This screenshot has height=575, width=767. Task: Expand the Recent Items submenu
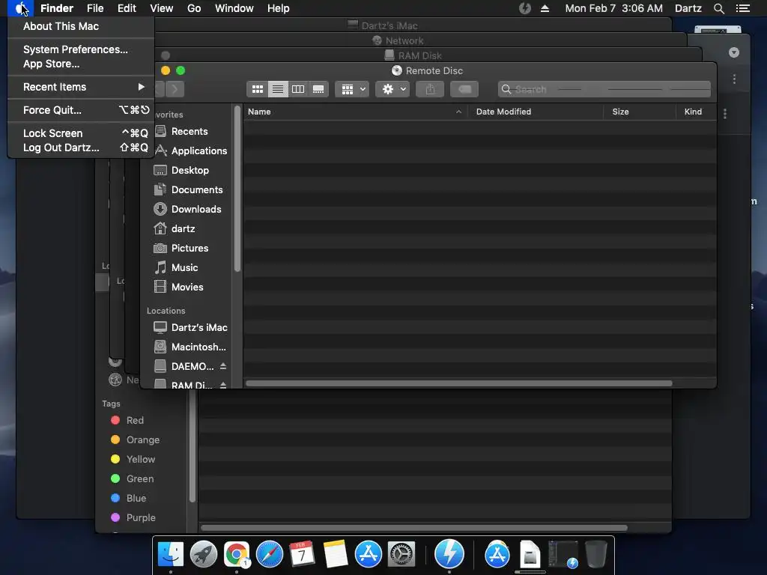(x=81, y=87)
